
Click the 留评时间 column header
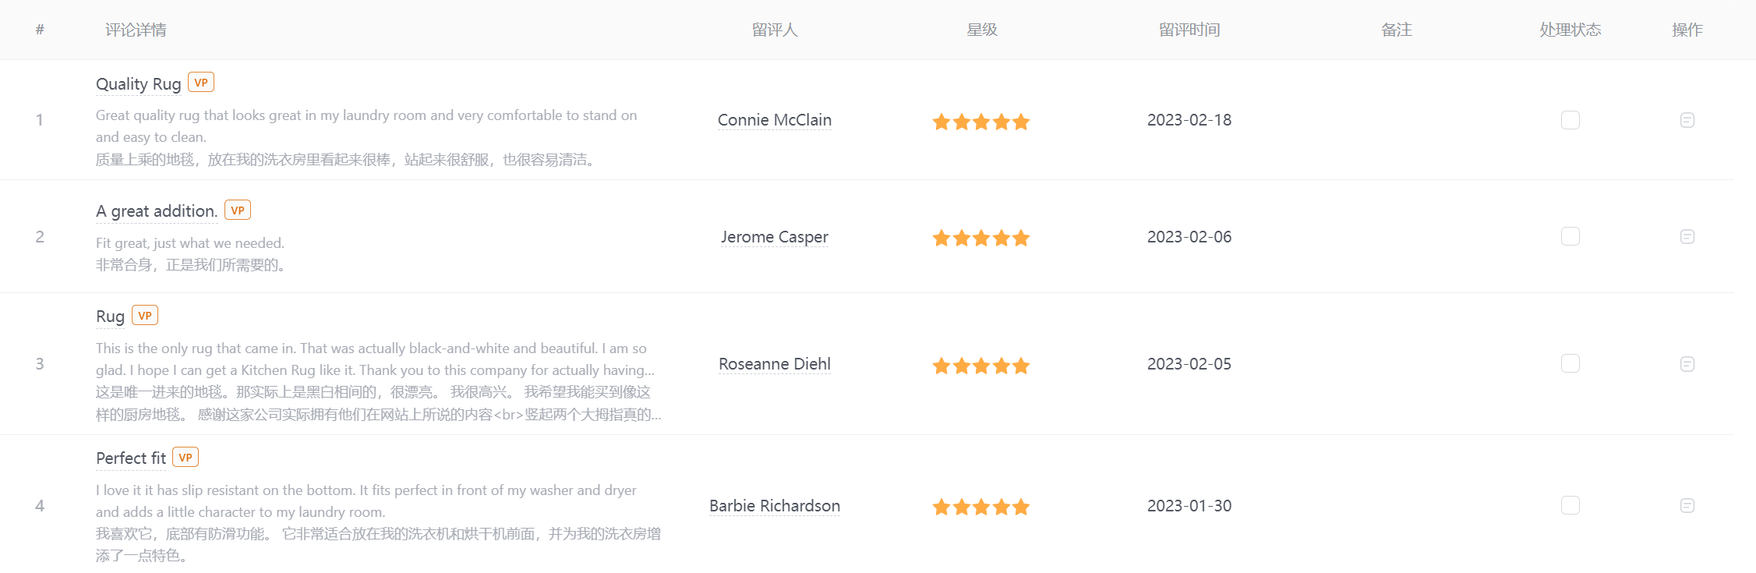1189,30
